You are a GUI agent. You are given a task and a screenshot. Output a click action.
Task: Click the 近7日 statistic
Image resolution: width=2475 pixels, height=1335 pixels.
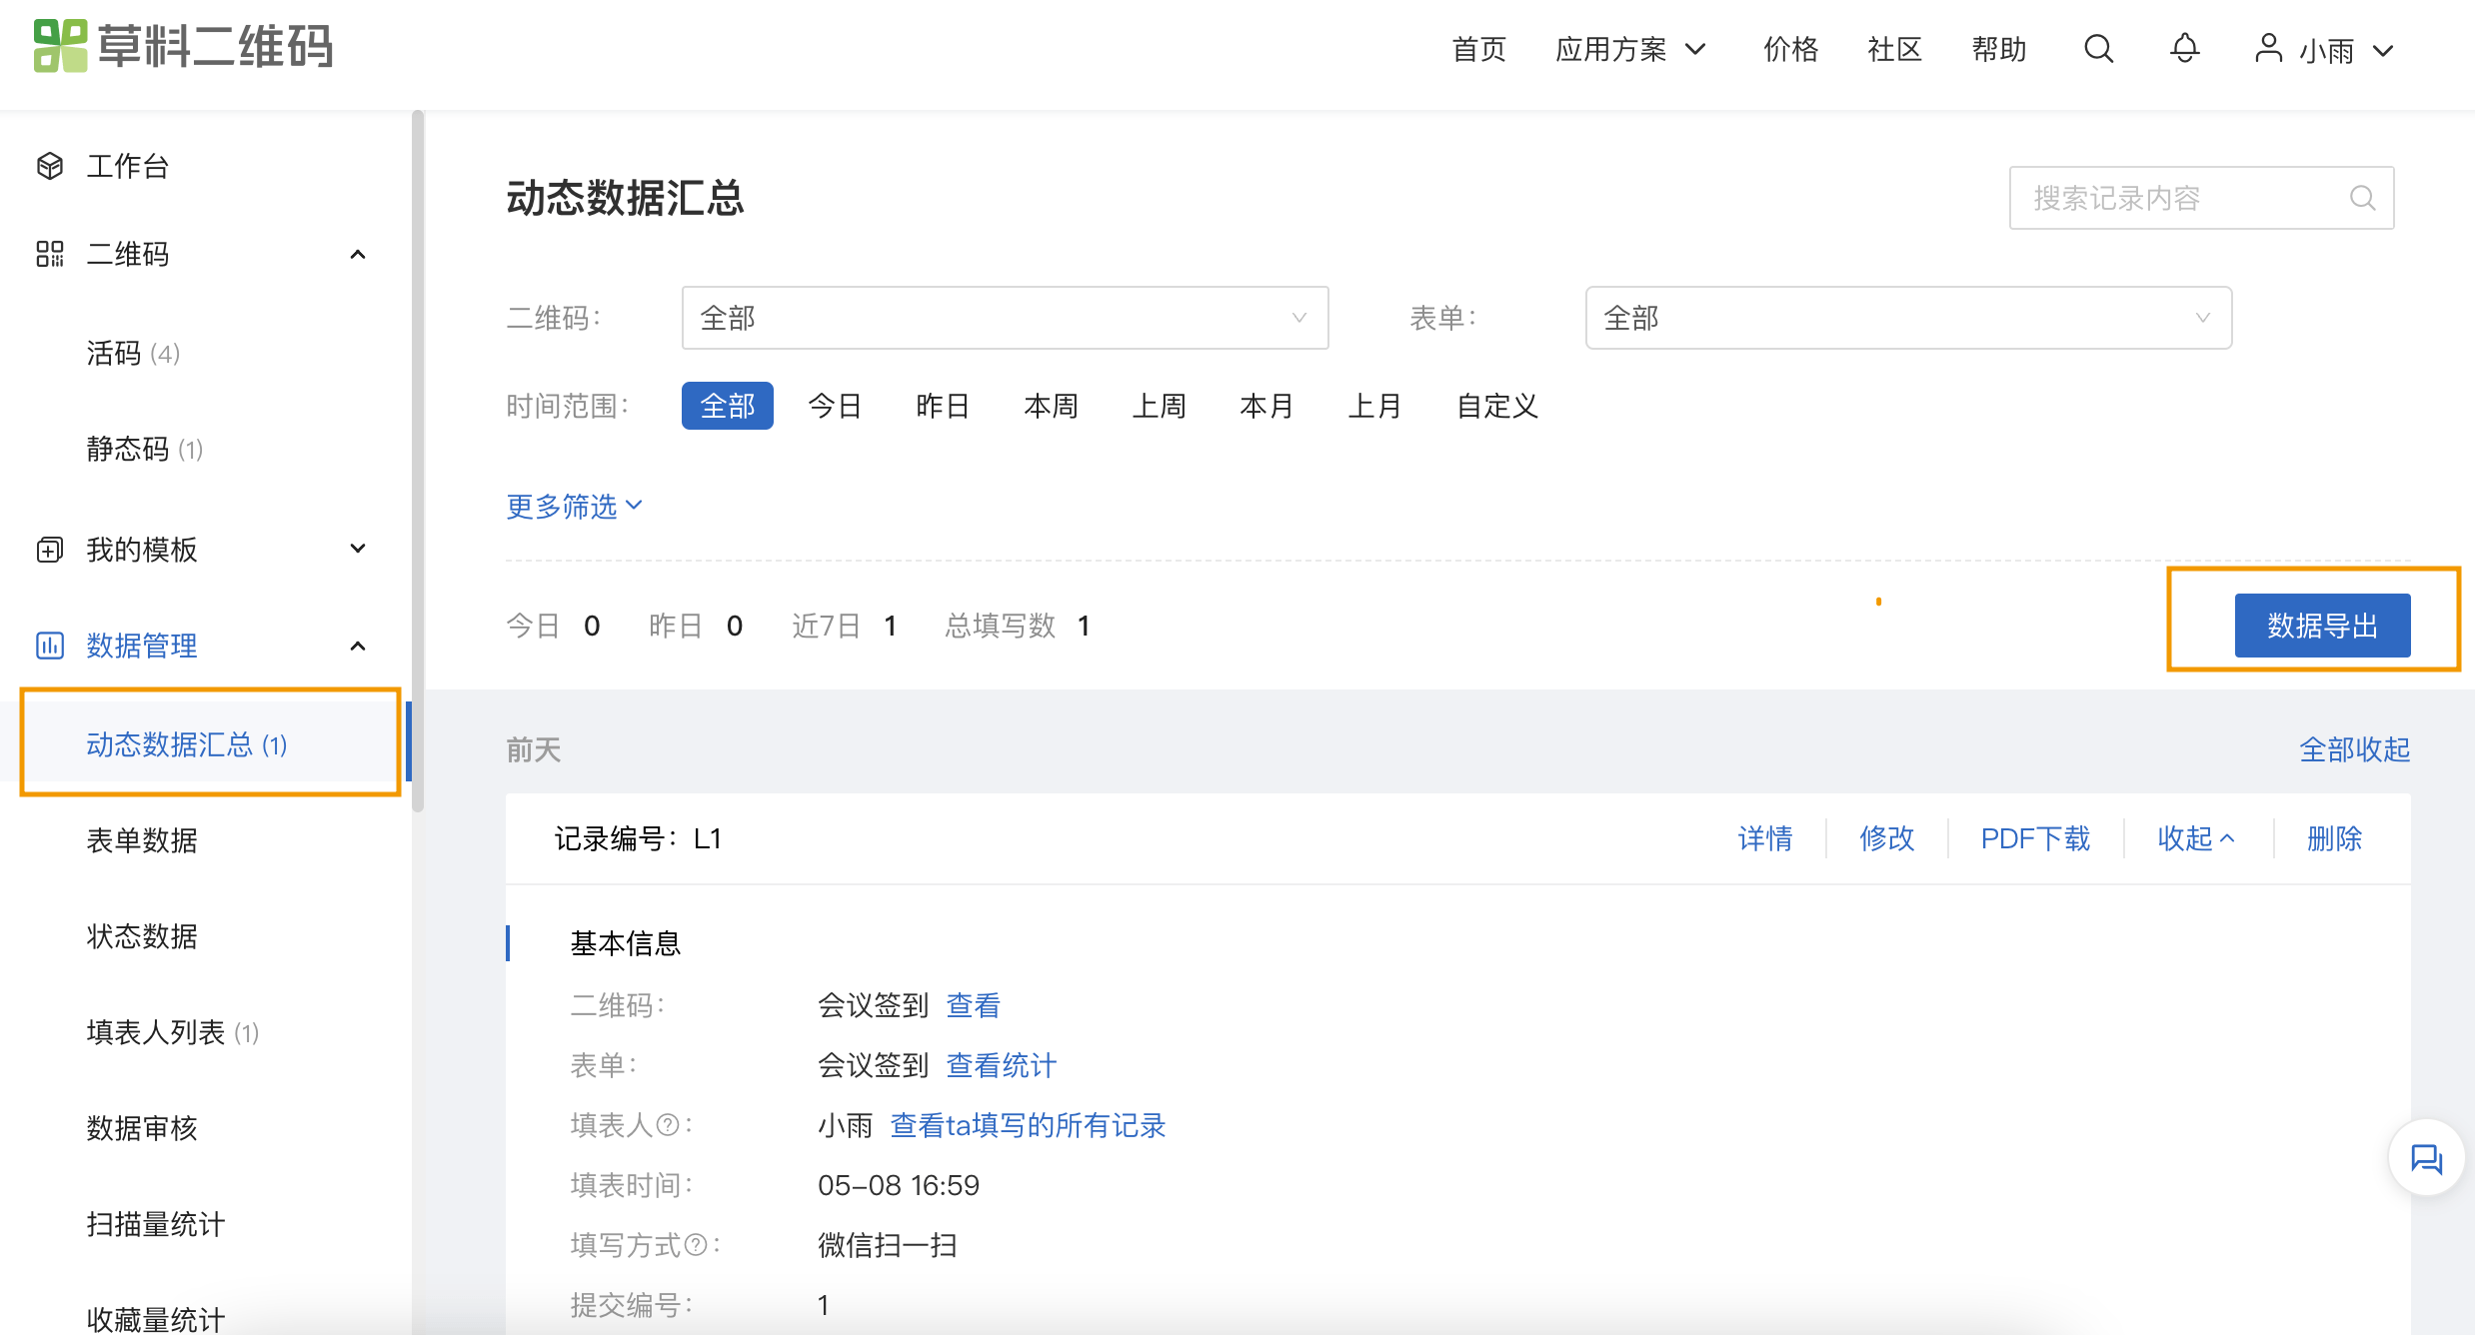[844, 626]
